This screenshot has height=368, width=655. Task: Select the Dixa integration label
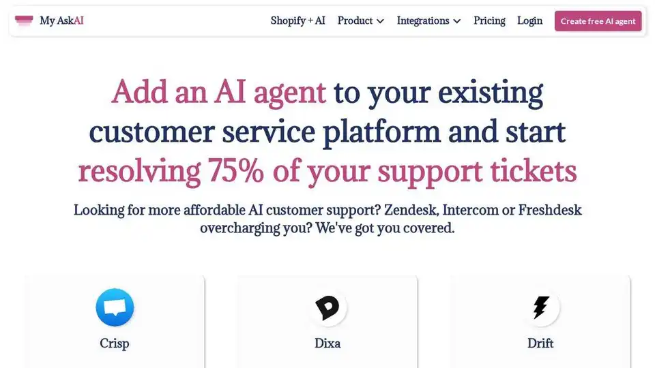pyautogui.click(x=327, y=343)
